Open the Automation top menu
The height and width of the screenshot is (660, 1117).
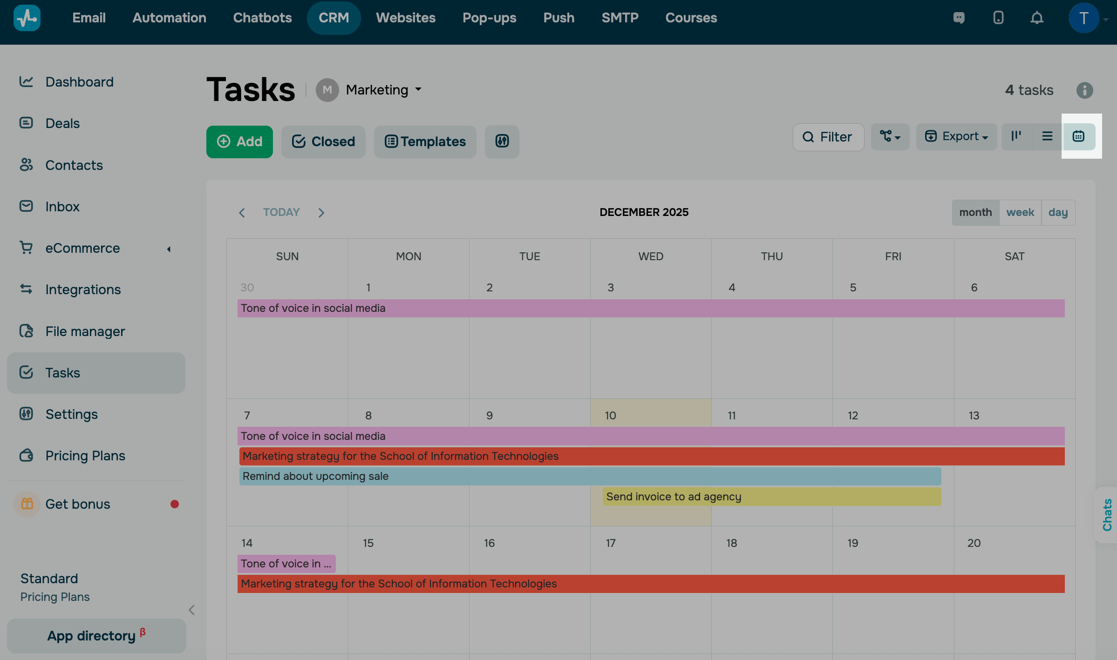pos(169,18)
